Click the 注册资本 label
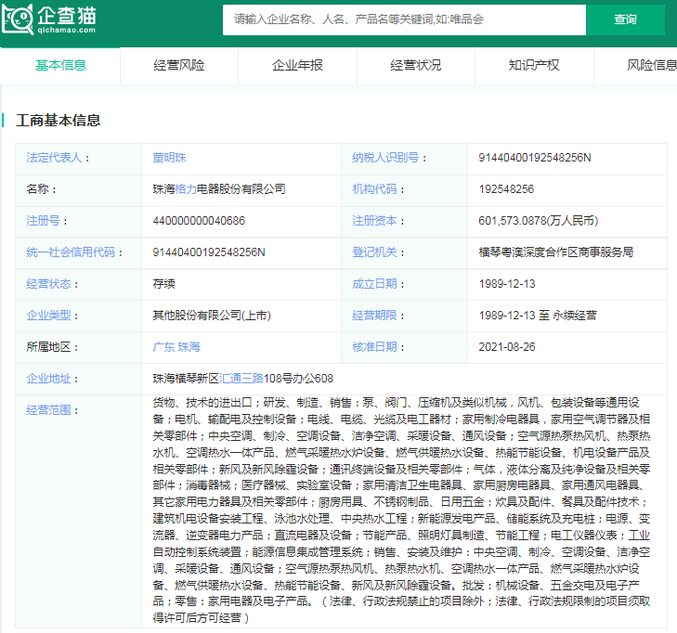 point(374,221)
